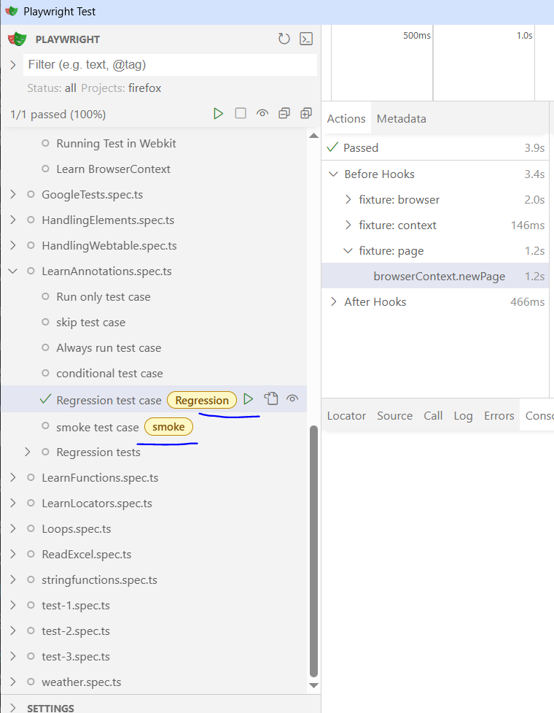Click the 1.0s marker on timeline
Screen dimensions: 554x713
(525, 36)
